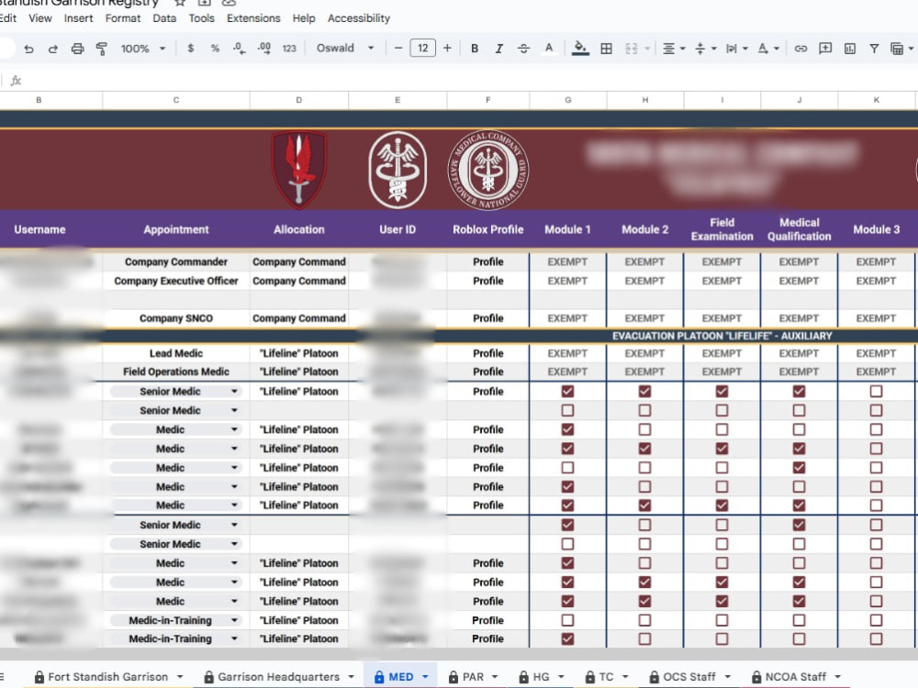Screen dimensions: 918x688
Task: Check Module 3 for first Senior Medic
Action: tap(876, 392)
